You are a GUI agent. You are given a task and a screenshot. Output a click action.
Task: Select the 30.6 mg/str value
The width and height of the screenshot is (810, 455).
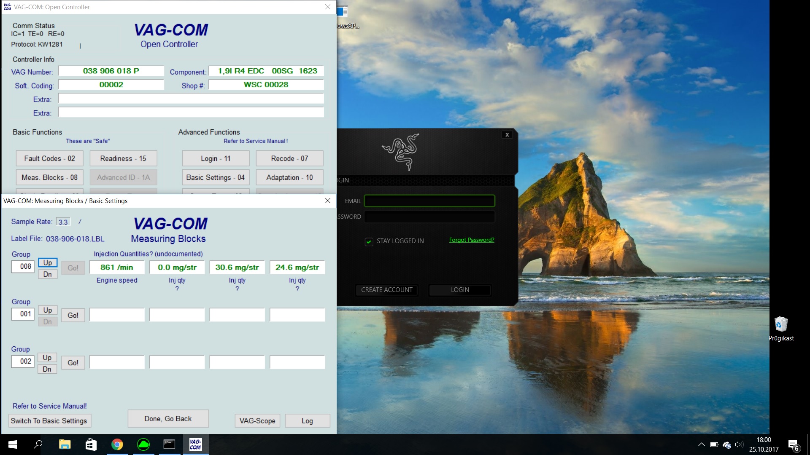tap(237, 268)
